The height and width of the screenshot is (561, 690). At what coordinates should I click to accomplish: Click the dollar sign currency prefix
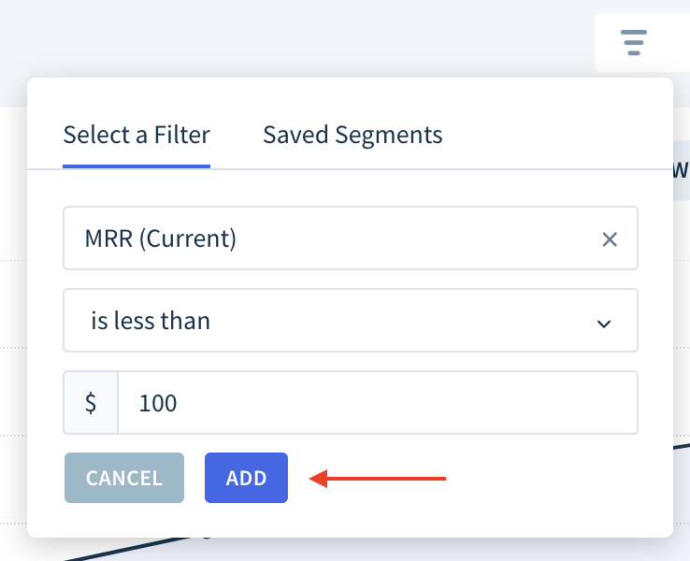click(91, 403)
